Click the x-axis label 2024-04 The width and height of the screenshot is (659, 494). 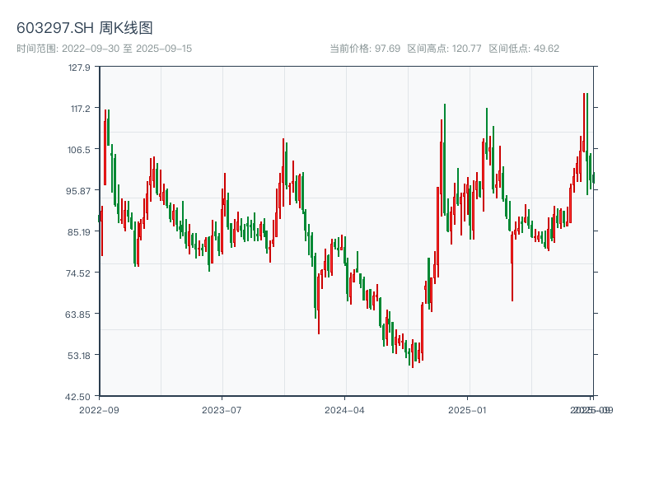(344, 410)
